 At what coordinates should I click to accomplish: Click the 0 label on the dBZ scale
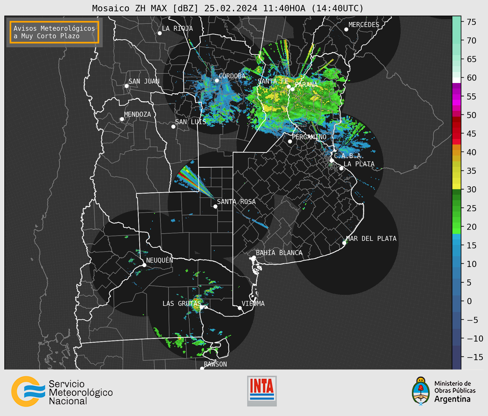(469, 301)
